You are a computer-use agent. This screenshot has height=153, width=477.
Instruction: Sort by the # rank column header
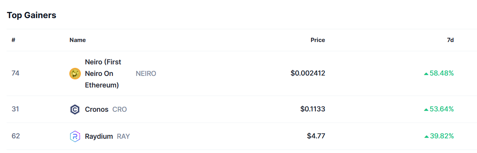click(x=13, y=40)
